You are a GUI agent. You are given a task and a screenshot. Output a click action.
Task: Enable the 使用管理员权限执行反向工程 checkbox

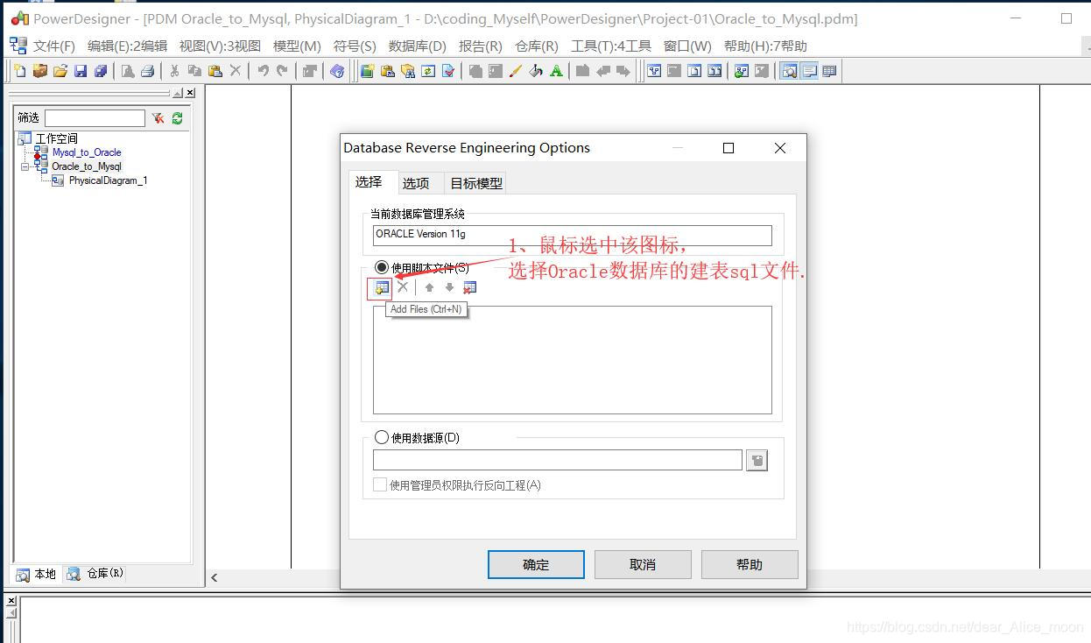coord(380,484)
